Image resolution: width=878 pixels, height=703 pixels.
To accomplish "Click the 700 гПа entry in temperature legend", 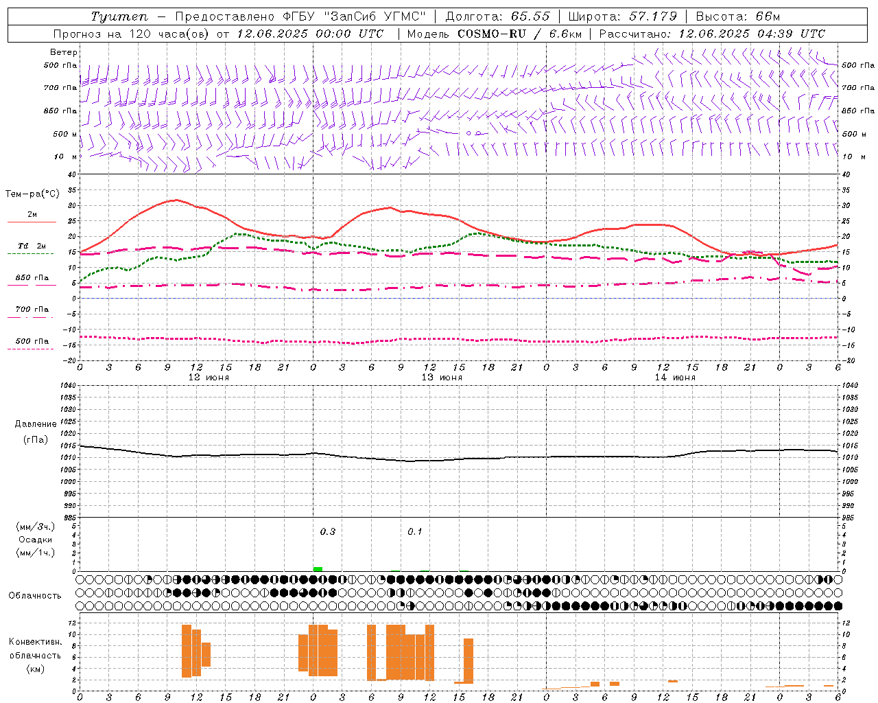I will (x=32, y=310).
